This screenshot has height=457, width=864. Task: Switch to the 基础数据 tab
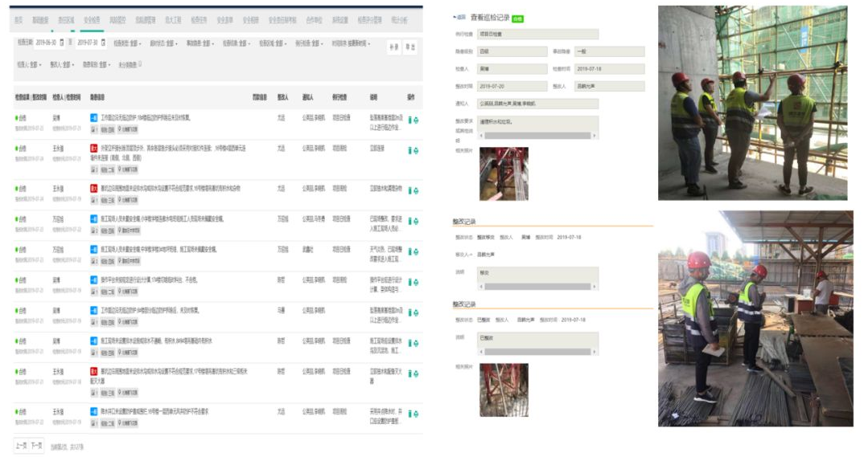(40, 20)
